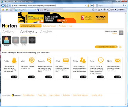This screenshot has height=107, width=128.
Task: Open the Feedback link
Action: tap(62, 26)
